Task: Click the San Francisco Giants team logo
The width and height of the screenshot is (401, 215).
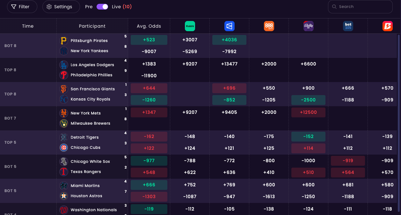Action: [64, 89]
